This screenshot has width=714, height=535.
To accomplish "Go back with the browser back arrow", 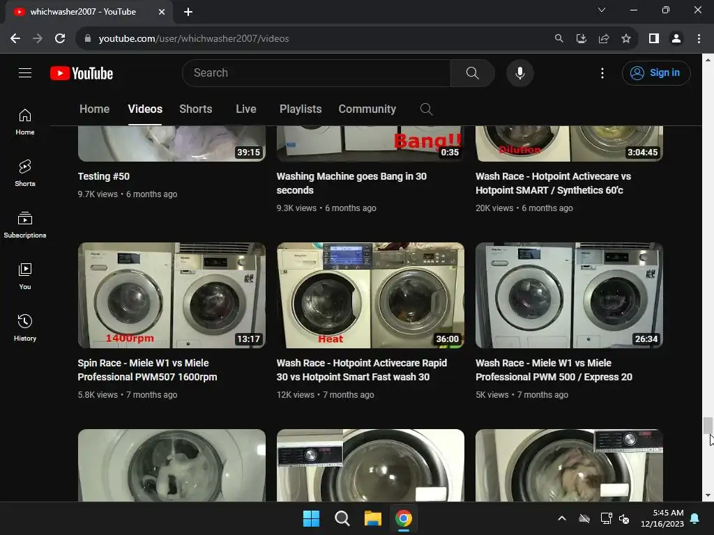I will [x=15, y=39].
